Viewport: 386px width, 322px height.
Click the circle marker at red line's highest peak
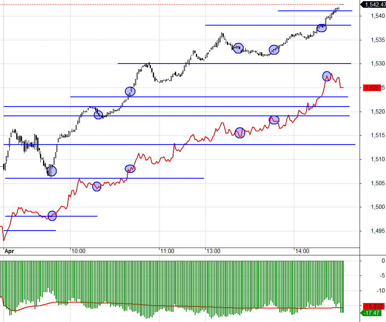(x=327, y=76)
